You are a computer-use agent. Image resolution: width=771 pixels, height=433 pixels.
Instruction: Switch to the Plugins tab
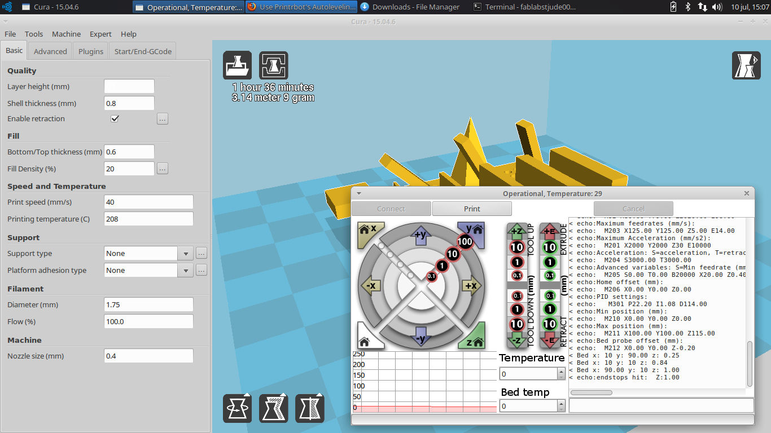coord(91,51)
